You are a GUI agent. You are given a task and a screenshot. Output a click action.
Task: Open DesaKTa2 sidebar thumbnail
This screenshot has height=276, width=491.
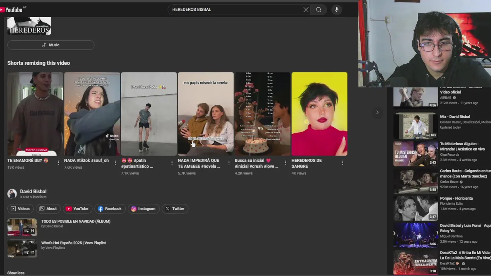point(415,263)
